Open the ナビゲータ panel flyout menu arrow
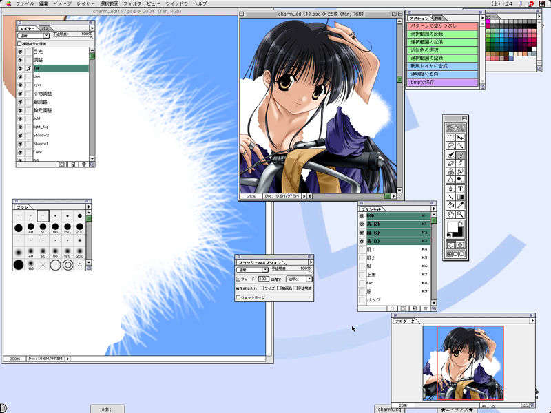The width and height of the screenshot is (551, 413). (532, 321)
